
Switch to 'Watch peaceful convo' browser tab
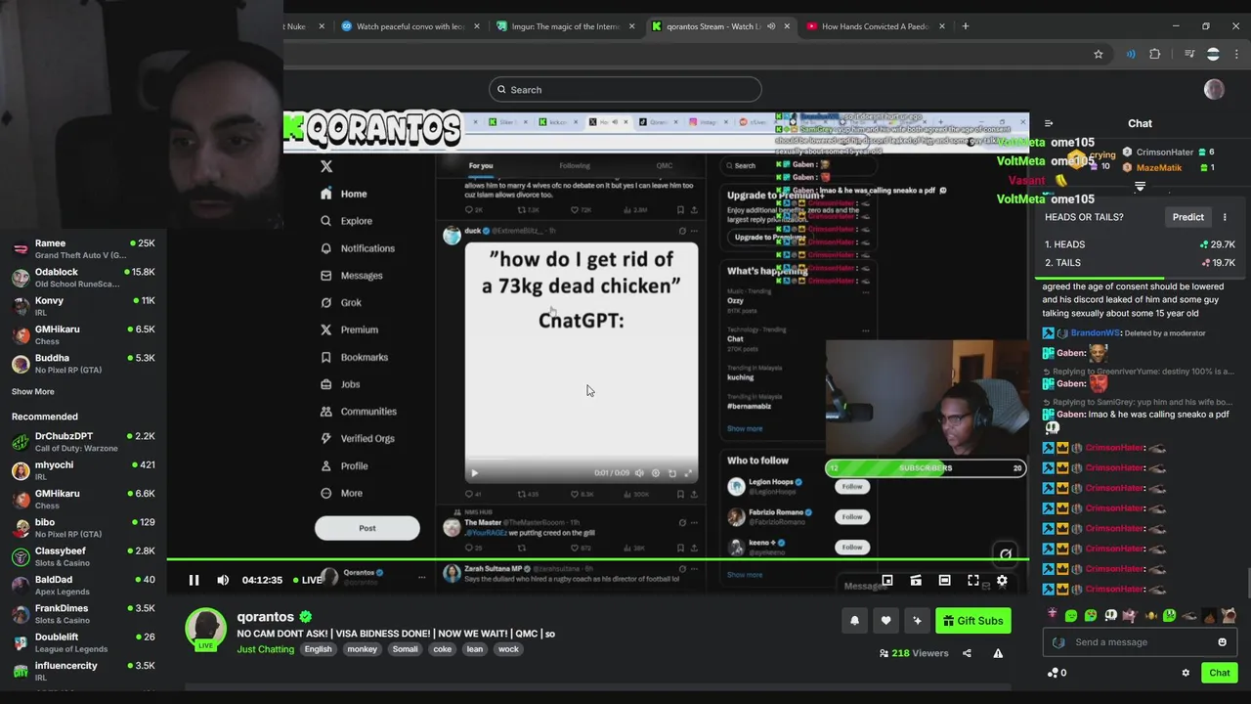pos(410,26)
